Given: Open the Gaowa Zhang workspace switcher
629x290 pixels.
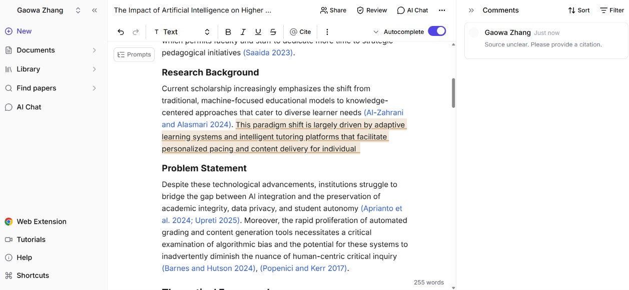Looking at the screenshot, I should (x=49, y=10).
